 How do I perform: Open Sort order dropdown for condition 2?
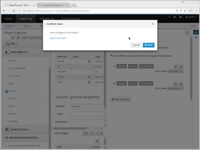point(175,88)
